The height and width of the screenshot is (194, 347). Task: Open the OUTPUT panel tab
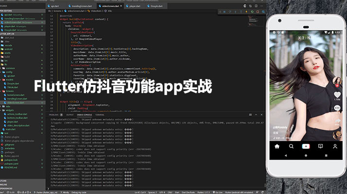(x=69, y=115)
